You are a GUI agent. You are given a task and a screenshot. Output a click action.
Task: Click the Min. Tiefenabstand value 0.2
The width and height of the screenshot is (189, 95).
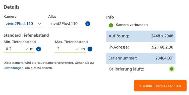click(9, 49)
